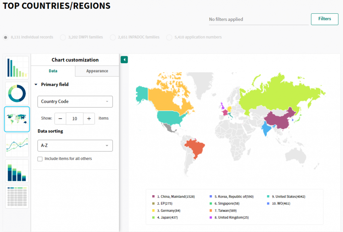Switch to the Data tab
Screen dimensions: 343x232
[53, 71]
